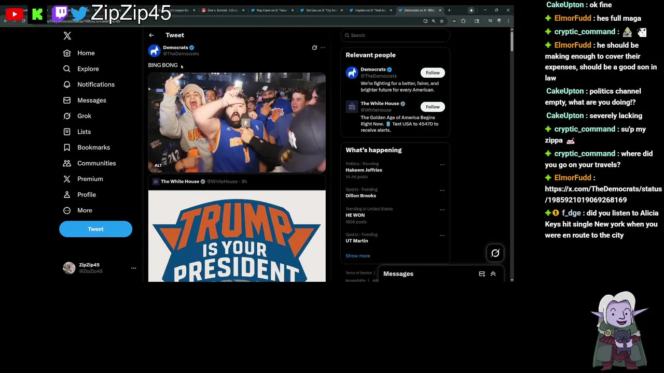Screen dimensions: 664x373
Task: Click the Communities people icon
Action: point(67,163)
